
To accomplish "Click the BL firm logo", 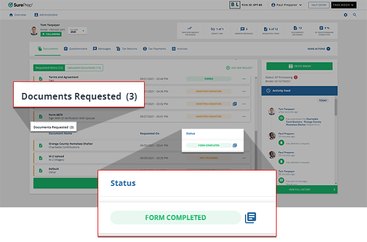I will point(235,5).
